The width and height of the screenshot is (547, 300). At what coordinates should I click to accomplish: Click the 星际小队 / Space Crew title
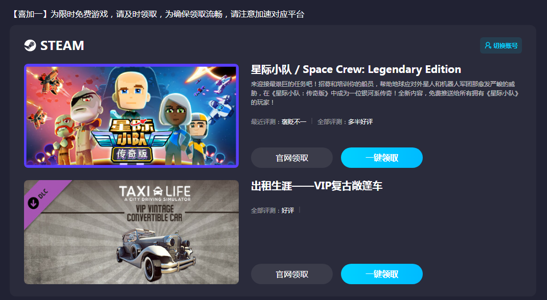click(x=356, y=69)
